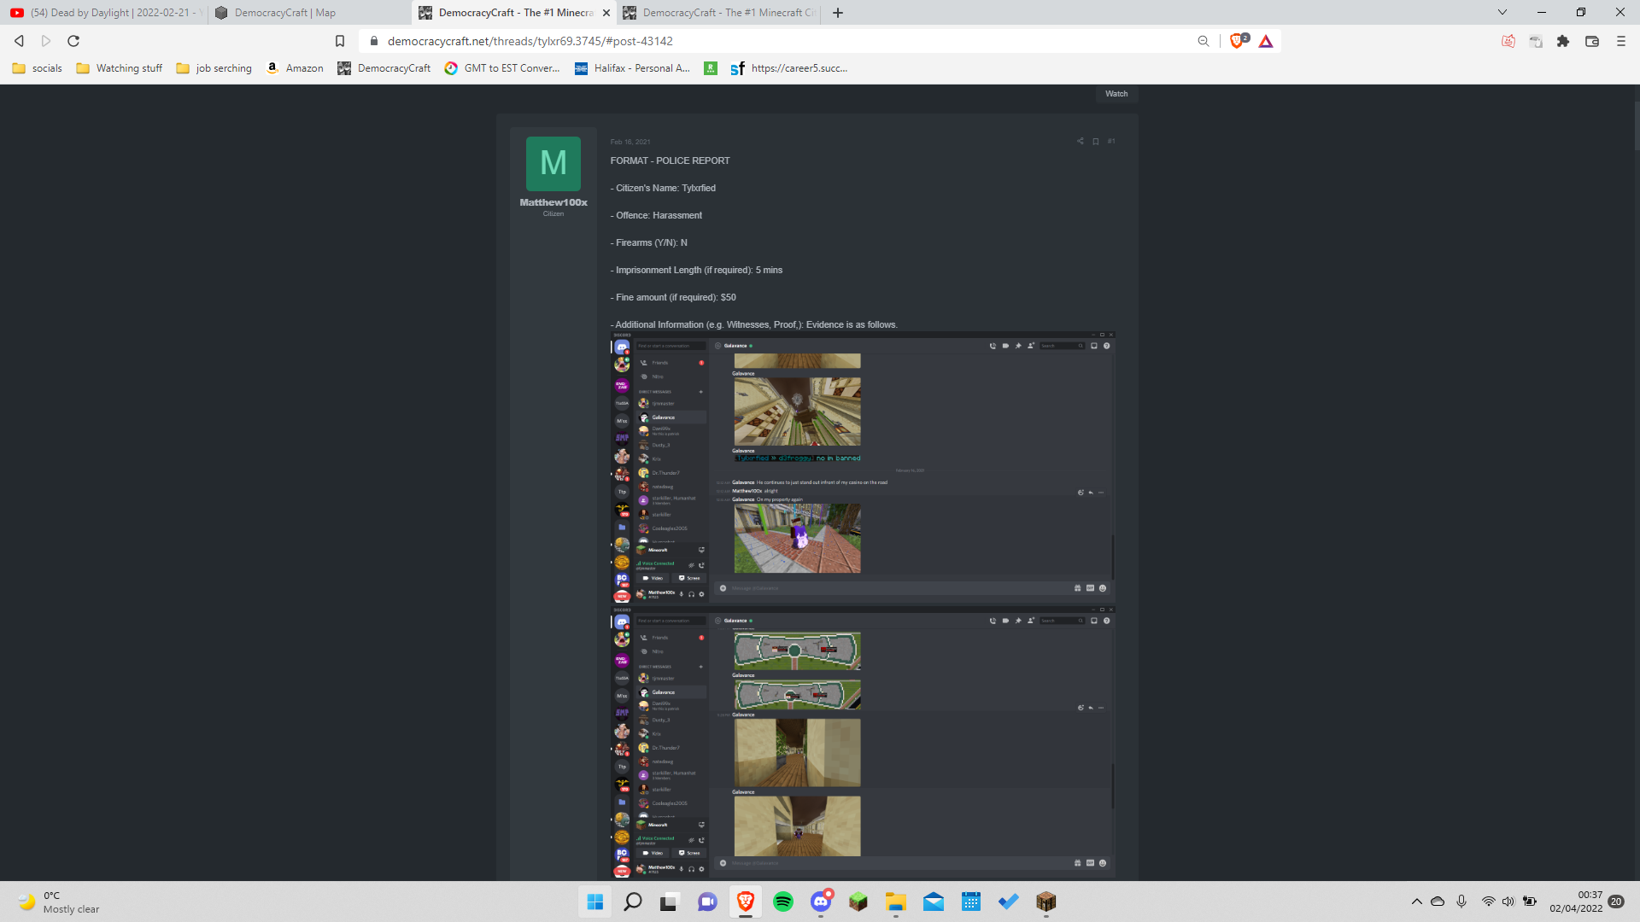Open Task View on the taskbar
Viewport: 1640px width, 922px height.
[670, 902]
